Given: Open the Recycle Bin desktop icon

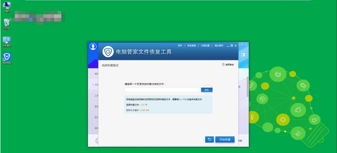Looking at the screenshot, I should [7, 24].
